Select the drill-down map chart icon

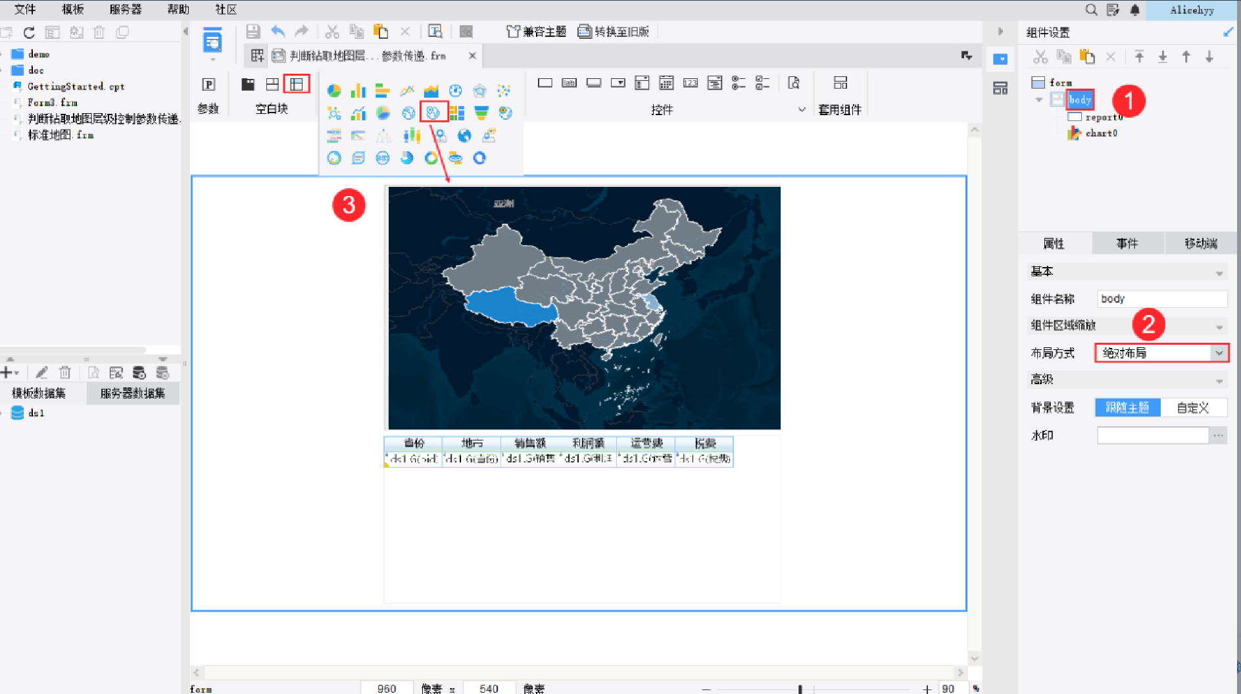coord(433,112)
